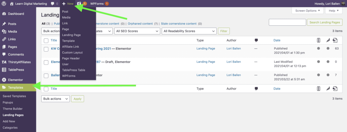This screenshot has height=132, width=347.
Task: Choose Landing Page in the New menu
Action: 71,35
